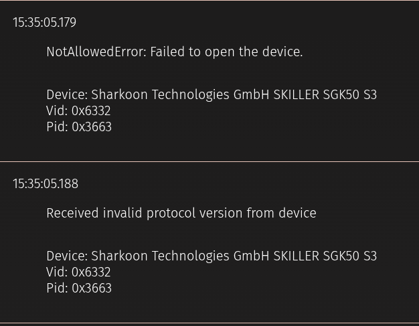This screenshot has height=326, width=419.
Task: Click value 0x6332 in the NotAllowedError entry
Action: coord(91,111)
